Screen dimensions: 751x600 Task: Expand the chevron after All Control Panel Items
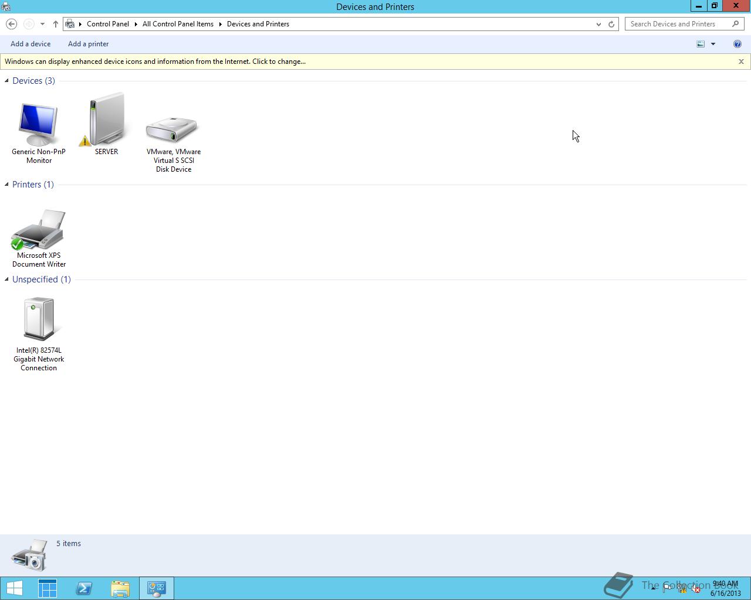click(221, 24)
